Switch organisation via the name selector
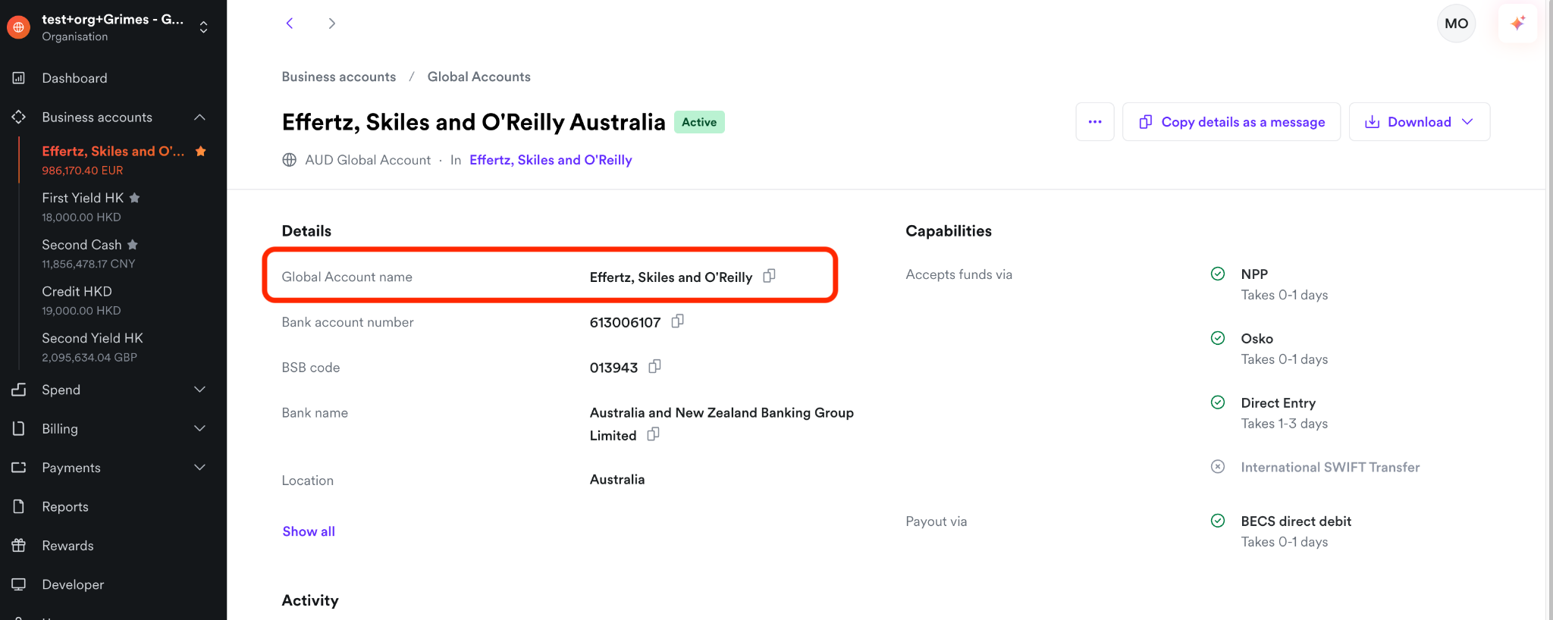1553x620 pixels. 114,27
